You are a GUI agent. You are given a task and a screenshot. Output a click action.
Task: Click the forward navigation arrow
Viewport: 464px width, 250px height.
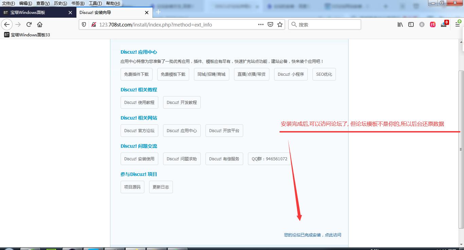click(x=18, y=24)
